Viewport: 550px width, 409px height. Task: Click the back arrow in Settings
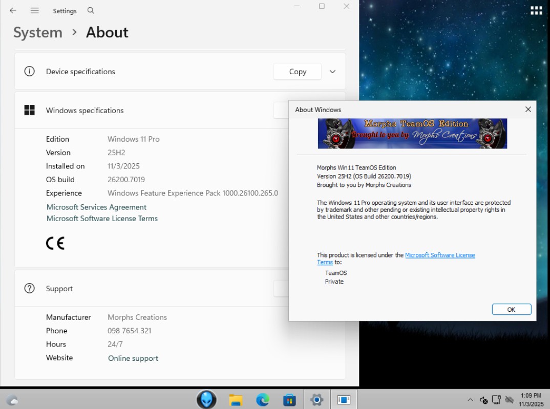click(13, 11)
